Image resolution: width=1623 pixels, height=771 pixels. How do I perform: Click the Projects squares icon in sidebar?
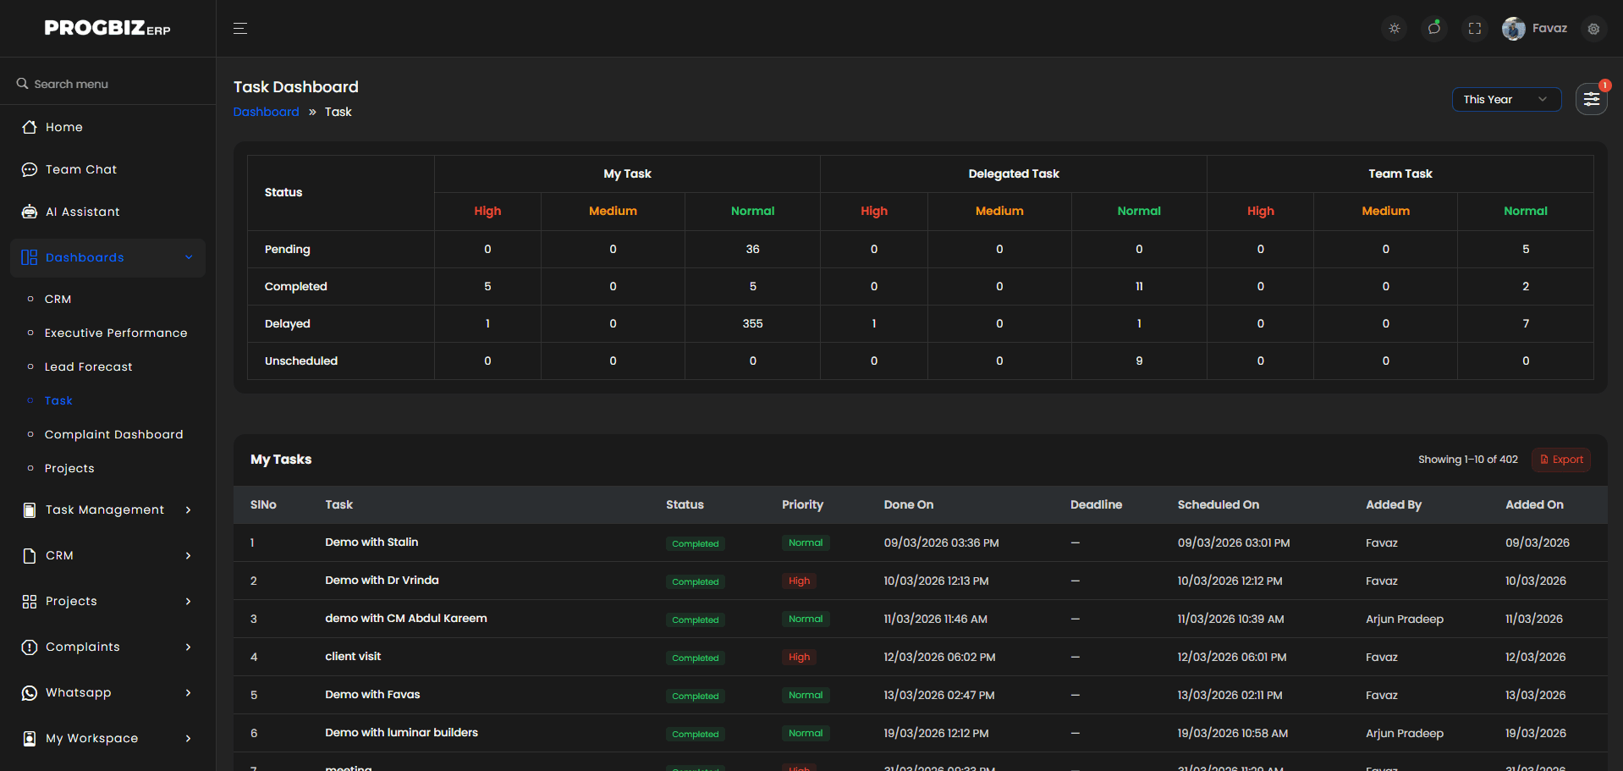tap(30, 601)
